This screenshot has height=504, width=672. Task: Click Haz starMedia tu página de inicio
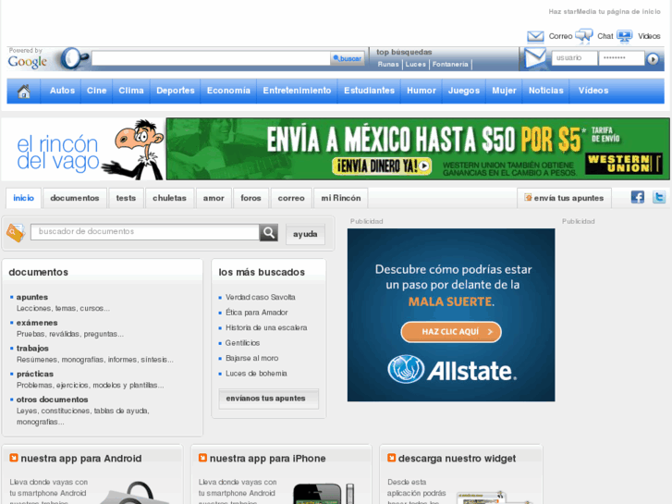tap(605, 12)
